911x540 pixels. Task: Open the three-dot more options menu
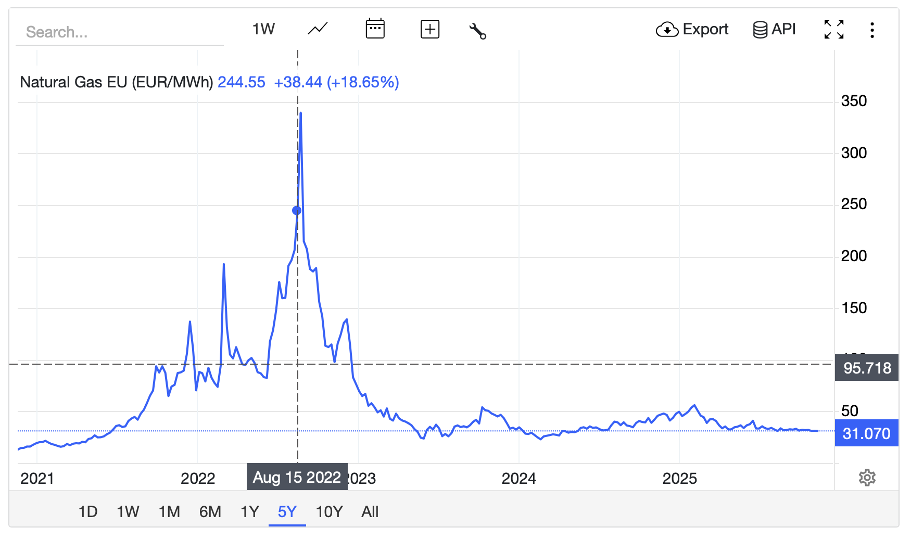(x=872, y=30)
